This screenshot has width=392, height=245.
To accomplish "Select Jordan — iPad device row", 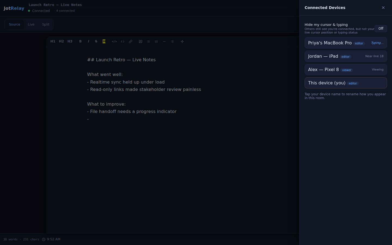I will coord(346,56).
